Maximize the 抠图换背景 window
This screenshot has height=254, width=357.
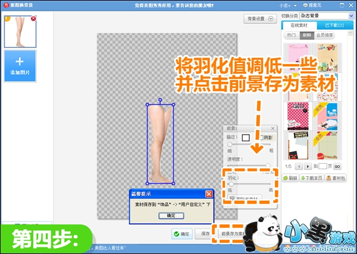pos(342,5)
